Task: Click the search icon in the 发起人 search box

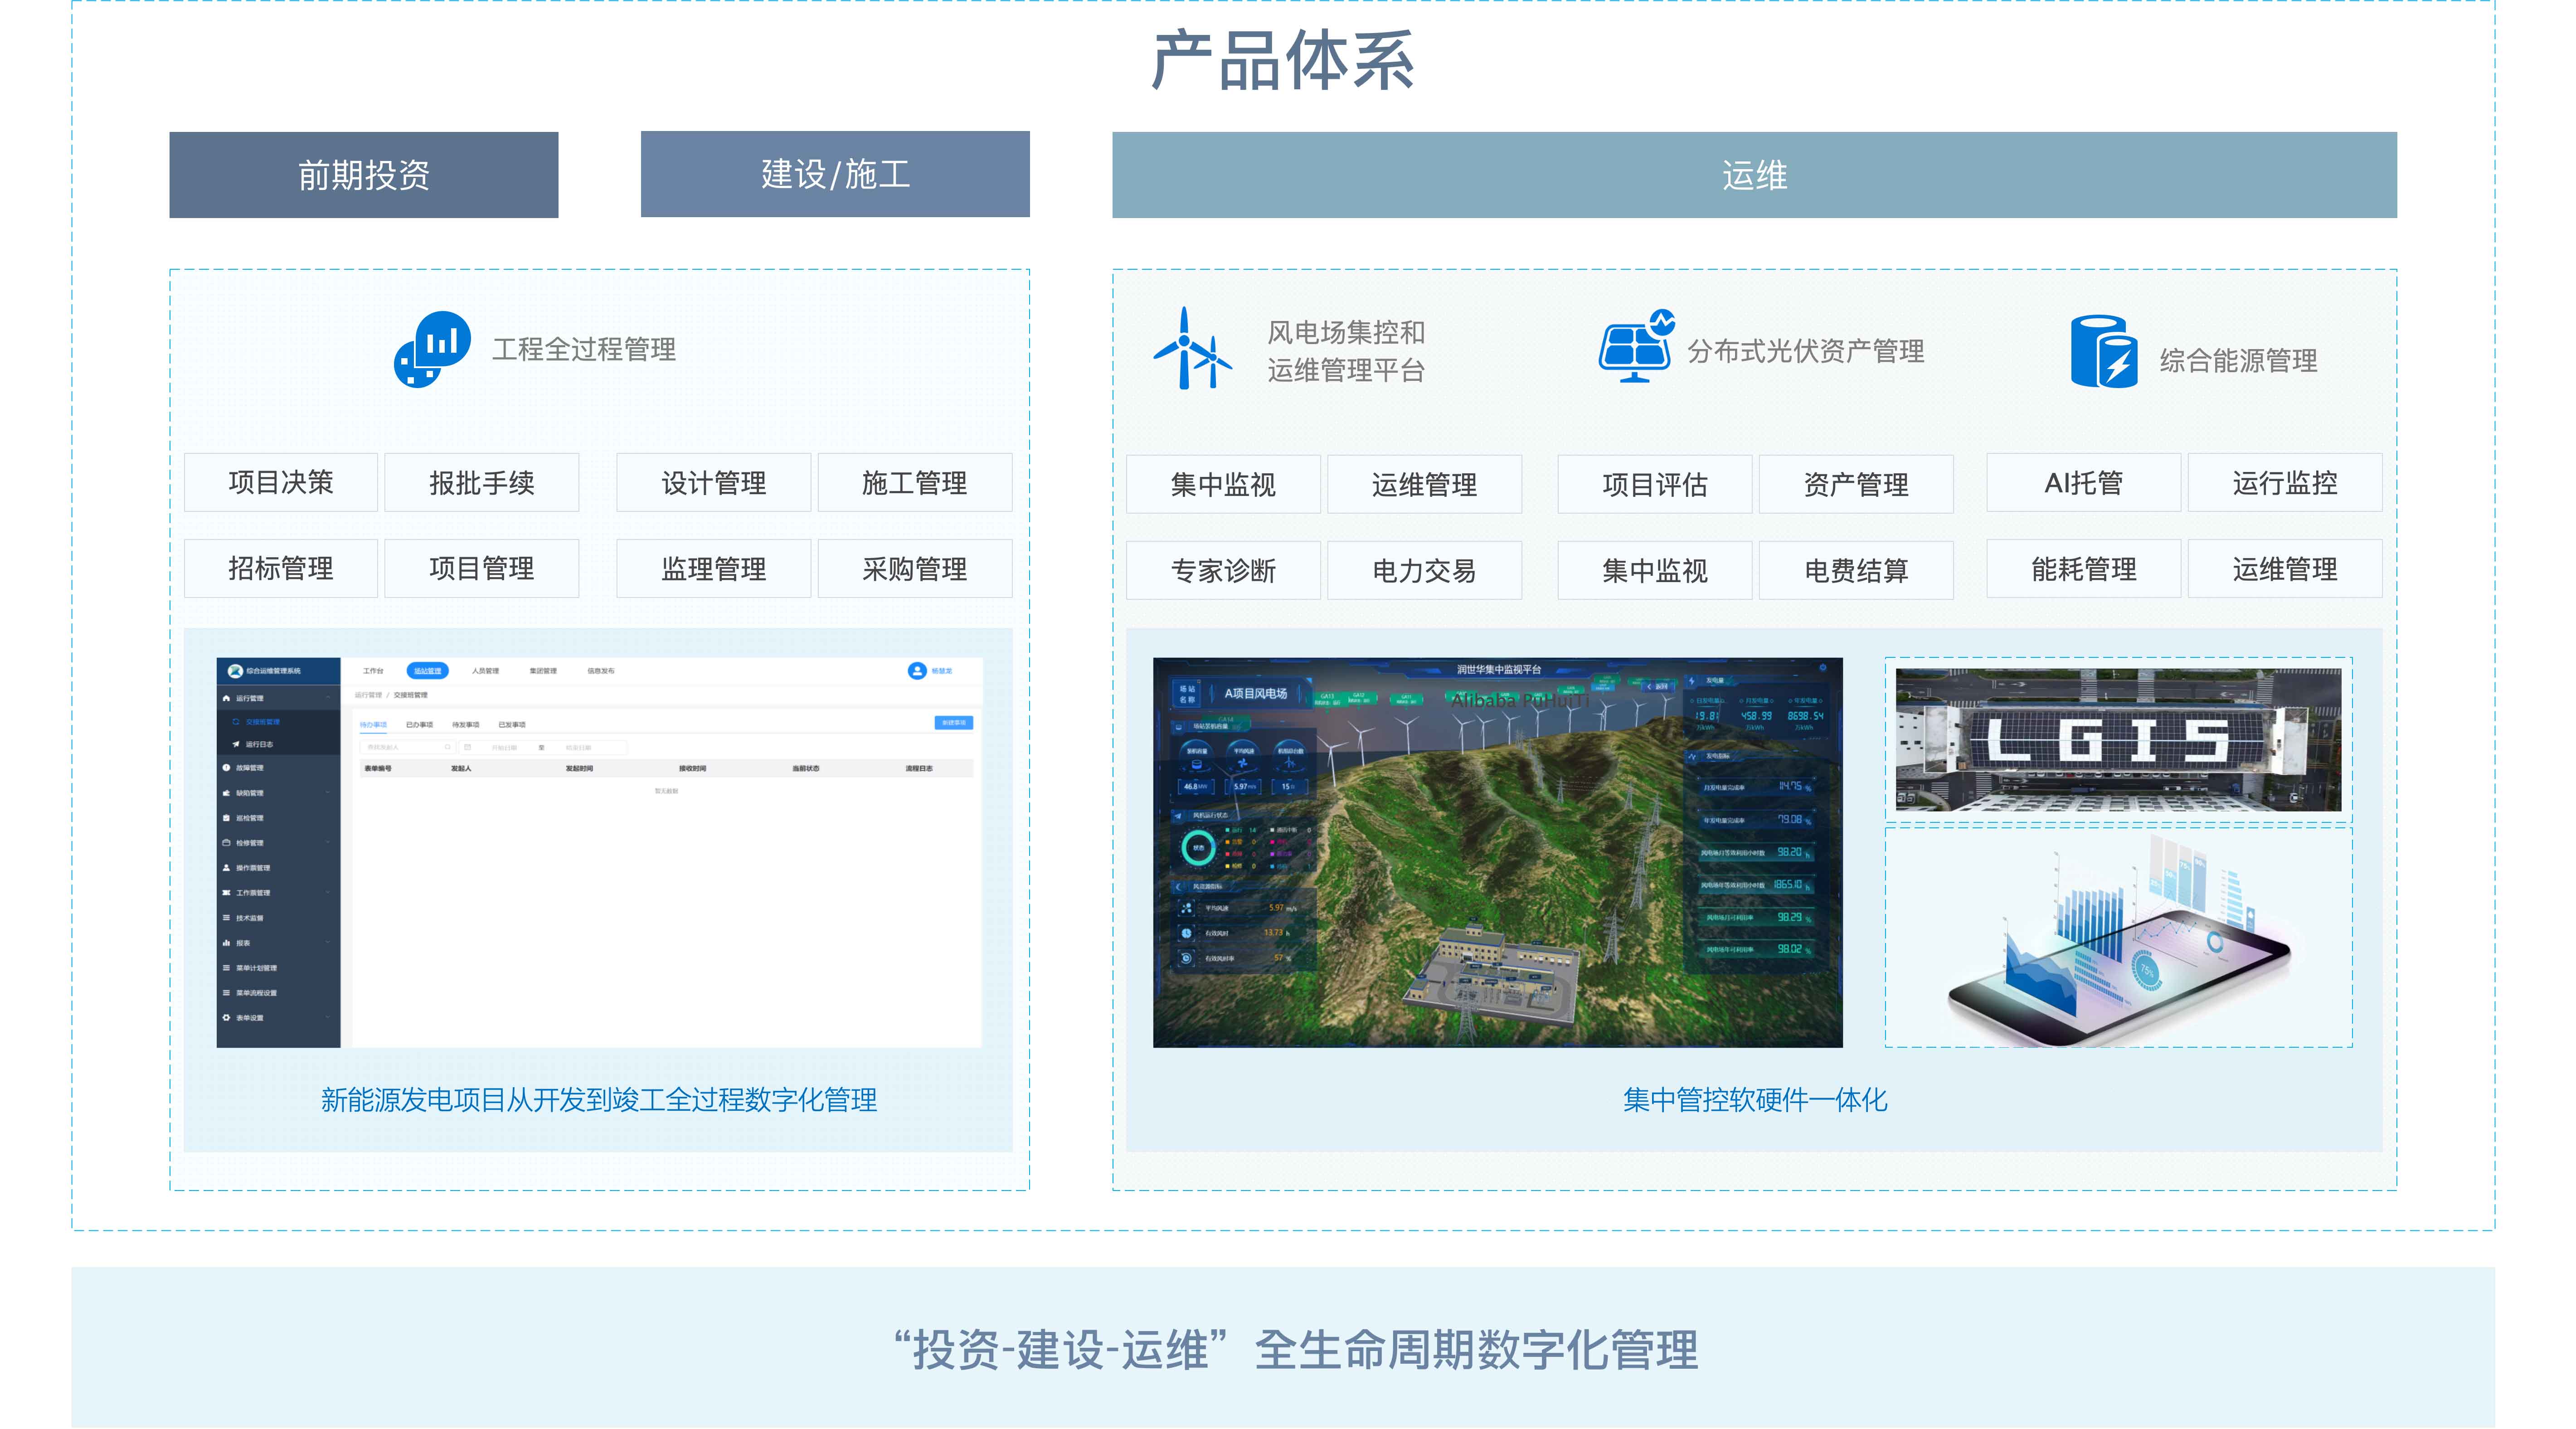Action: click(447, 747)
